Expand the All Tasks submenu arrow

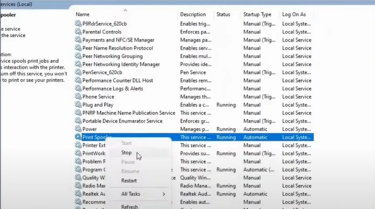coord(164,194)
